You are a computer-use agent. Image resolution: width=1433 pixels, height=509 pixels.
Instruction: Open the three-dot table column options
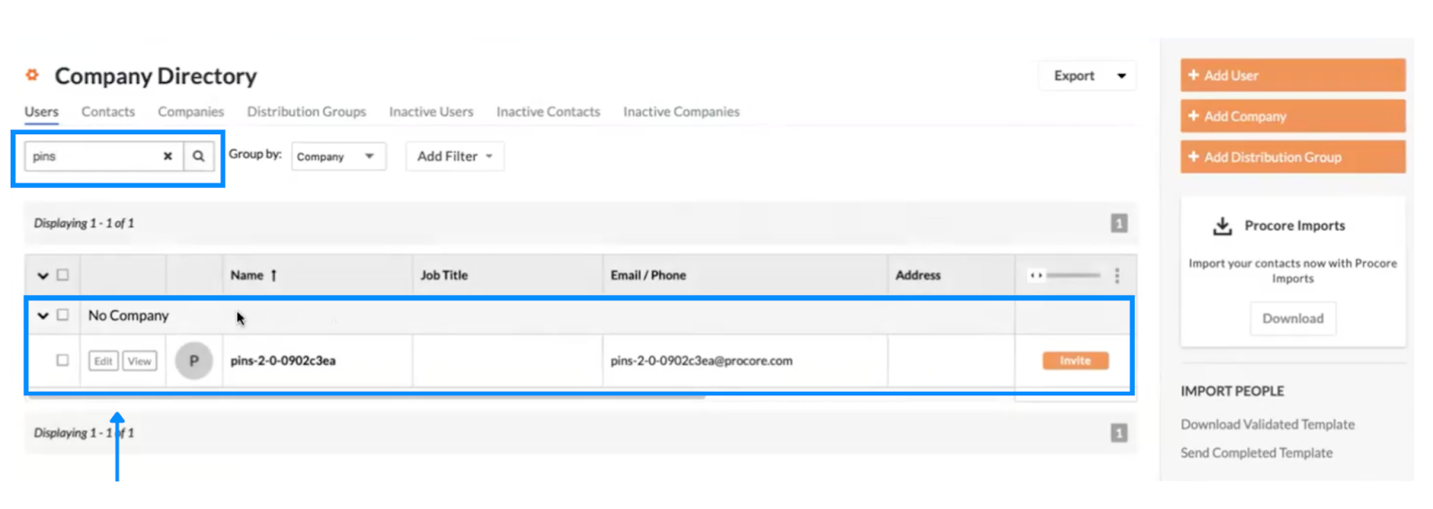click(1117, 276)
